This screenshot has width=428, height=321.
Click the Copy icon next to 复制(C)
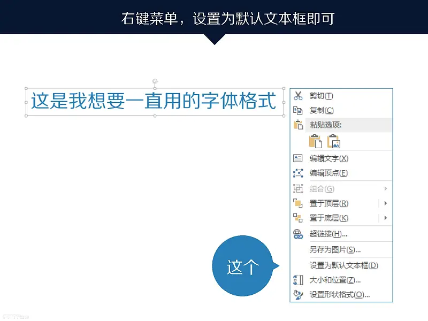point(298,110)
